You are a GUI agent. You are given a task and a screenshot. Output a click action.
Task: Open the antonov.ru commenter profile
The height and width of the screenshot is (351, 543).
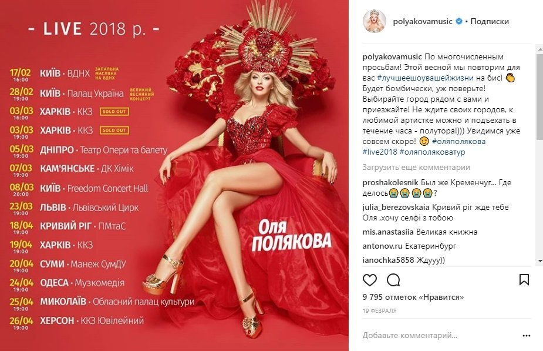click(x=382, y=246)
